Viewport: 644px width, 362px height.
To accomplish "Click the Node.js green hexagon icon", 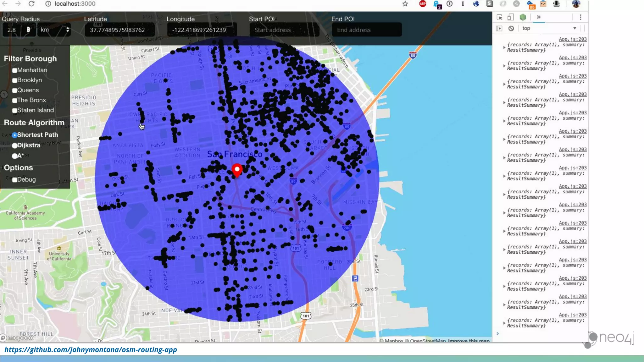I will 523,17.
